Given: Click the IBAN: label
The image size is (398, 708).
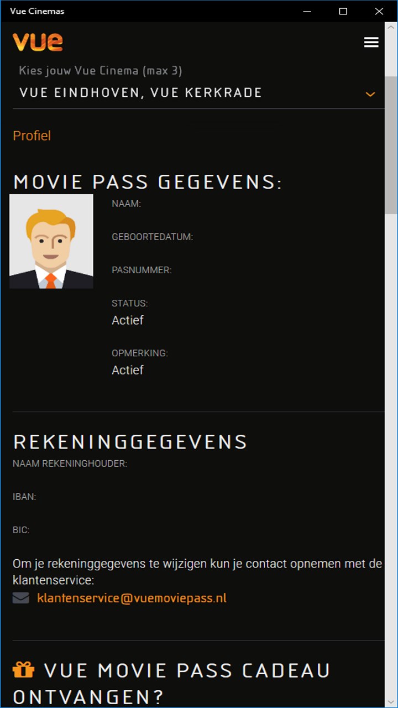Looking at the screenshot, I should tap(24, 497).
